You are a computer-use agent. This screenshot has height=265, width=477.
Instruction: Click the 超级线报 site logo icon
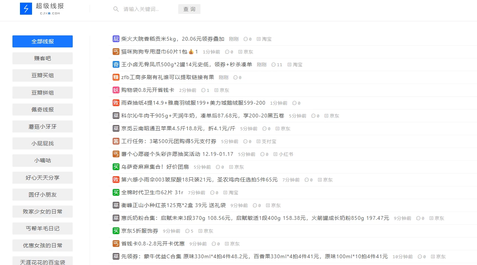25,8
